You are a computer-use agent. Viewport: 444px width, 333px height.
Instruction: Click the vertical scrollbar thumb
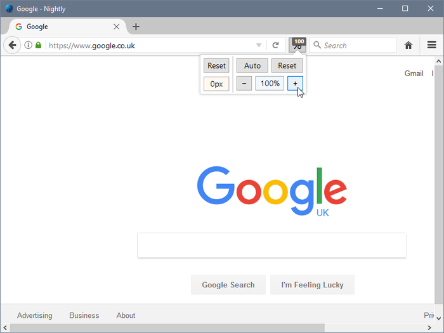tap(439, 185)
